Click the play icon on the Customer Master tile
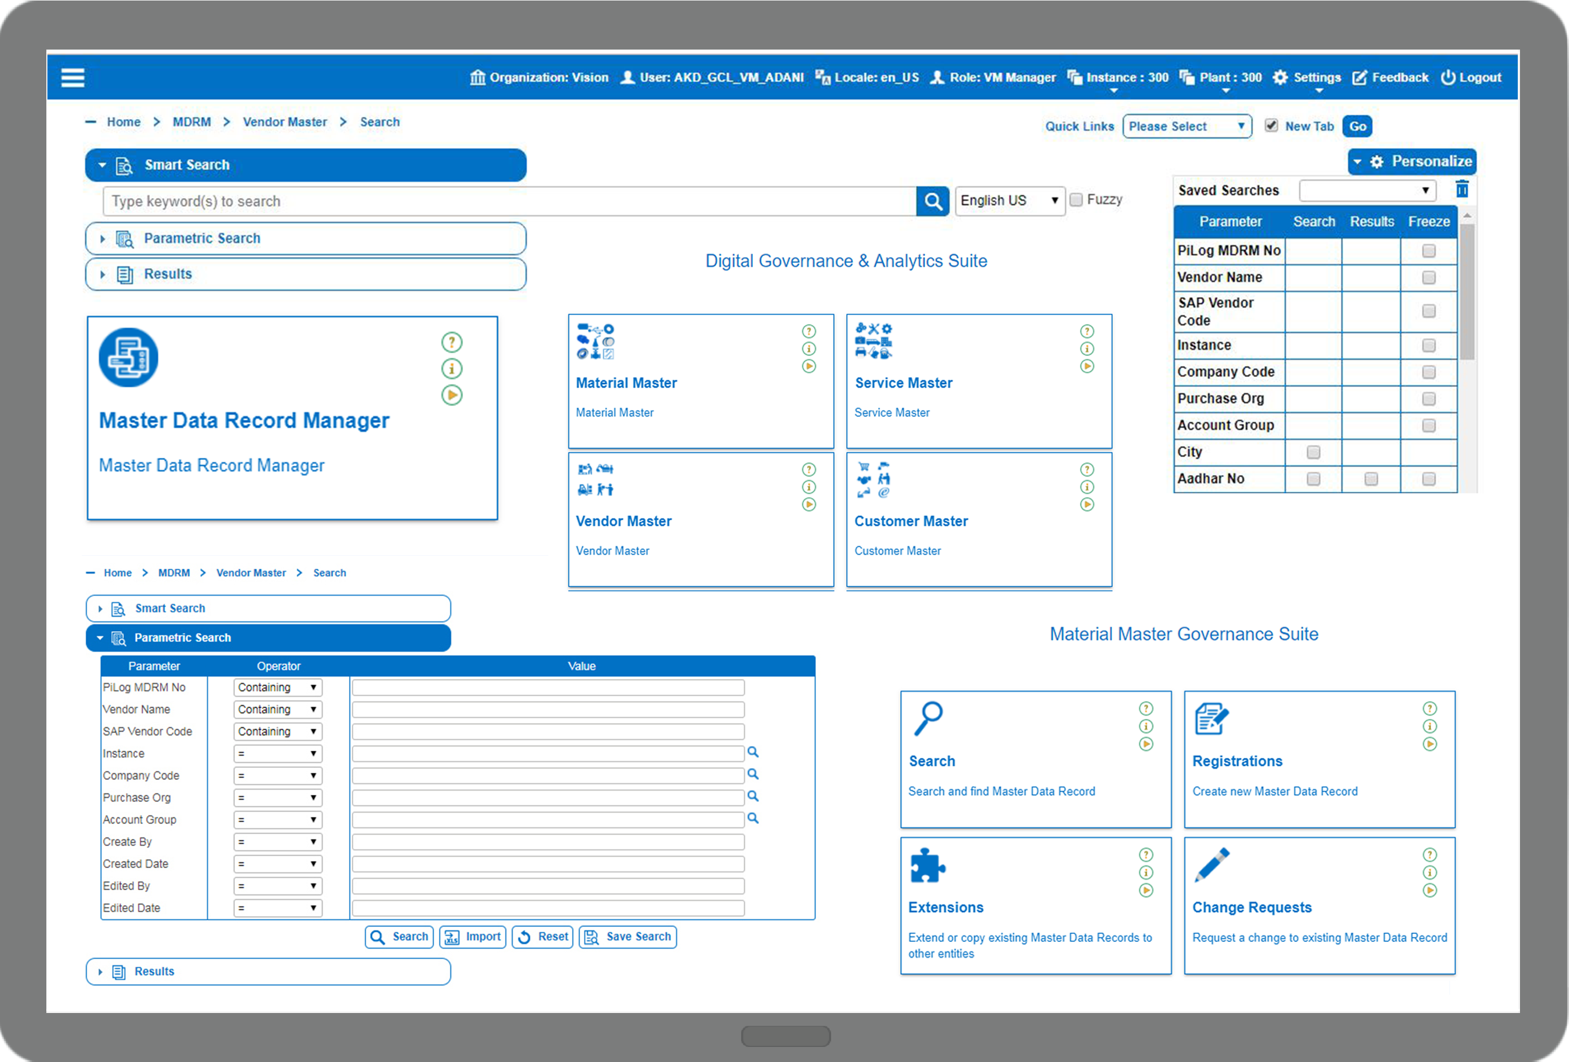 pos(1087,504)
